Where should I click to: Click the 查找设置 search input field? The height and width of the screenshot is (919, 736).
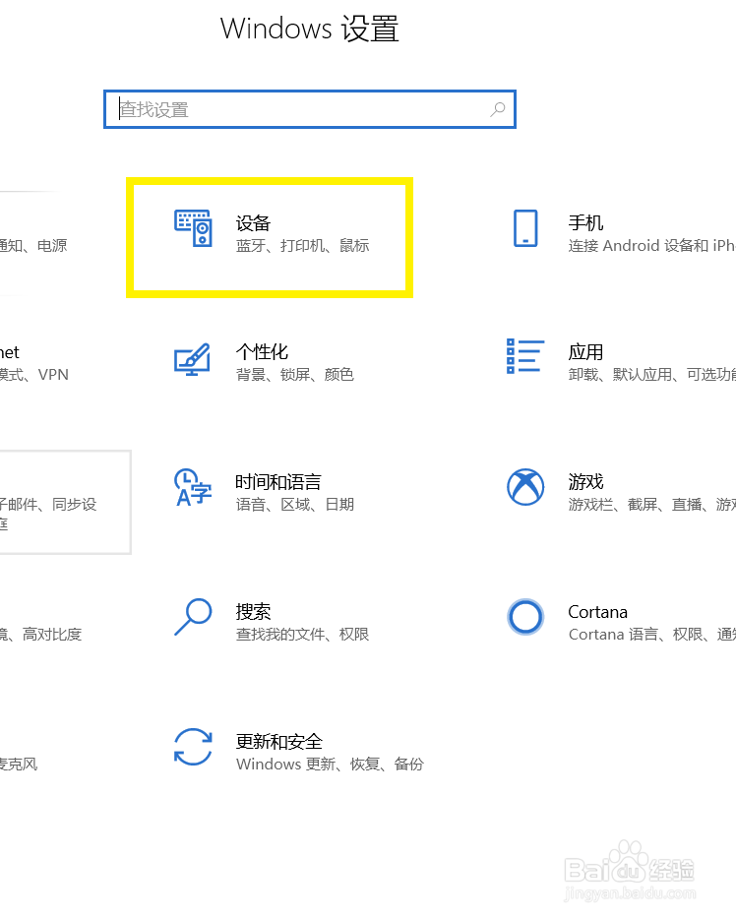coord(310,109)
